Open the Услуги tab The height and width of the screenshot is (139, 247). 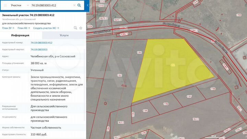coord(63,35)
